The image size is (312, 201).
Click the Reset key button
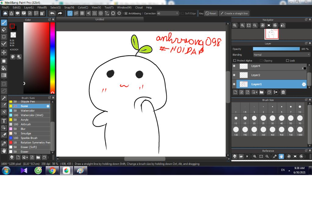point(211,13)
